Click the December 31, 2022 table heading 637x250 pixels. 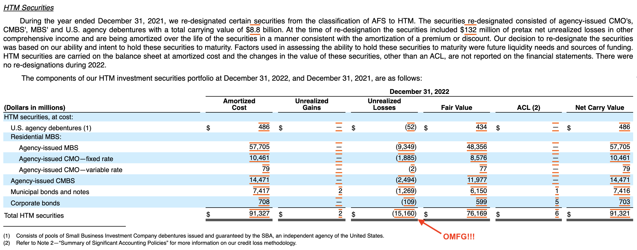[419, 92]
